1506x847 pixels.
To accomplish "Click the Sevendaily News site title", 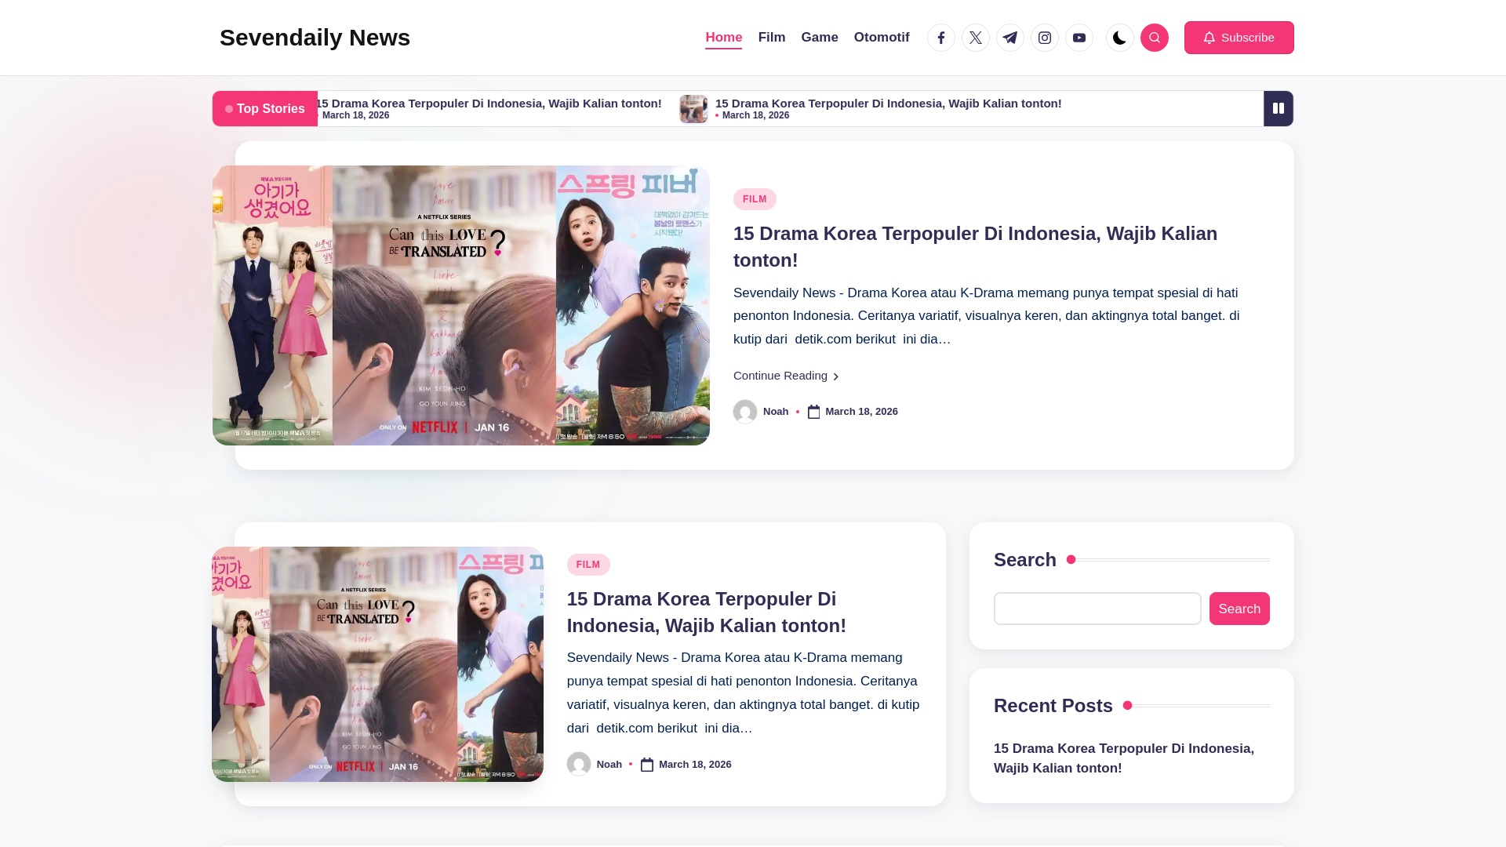I will pyautogui.click(x=315, y=38).
